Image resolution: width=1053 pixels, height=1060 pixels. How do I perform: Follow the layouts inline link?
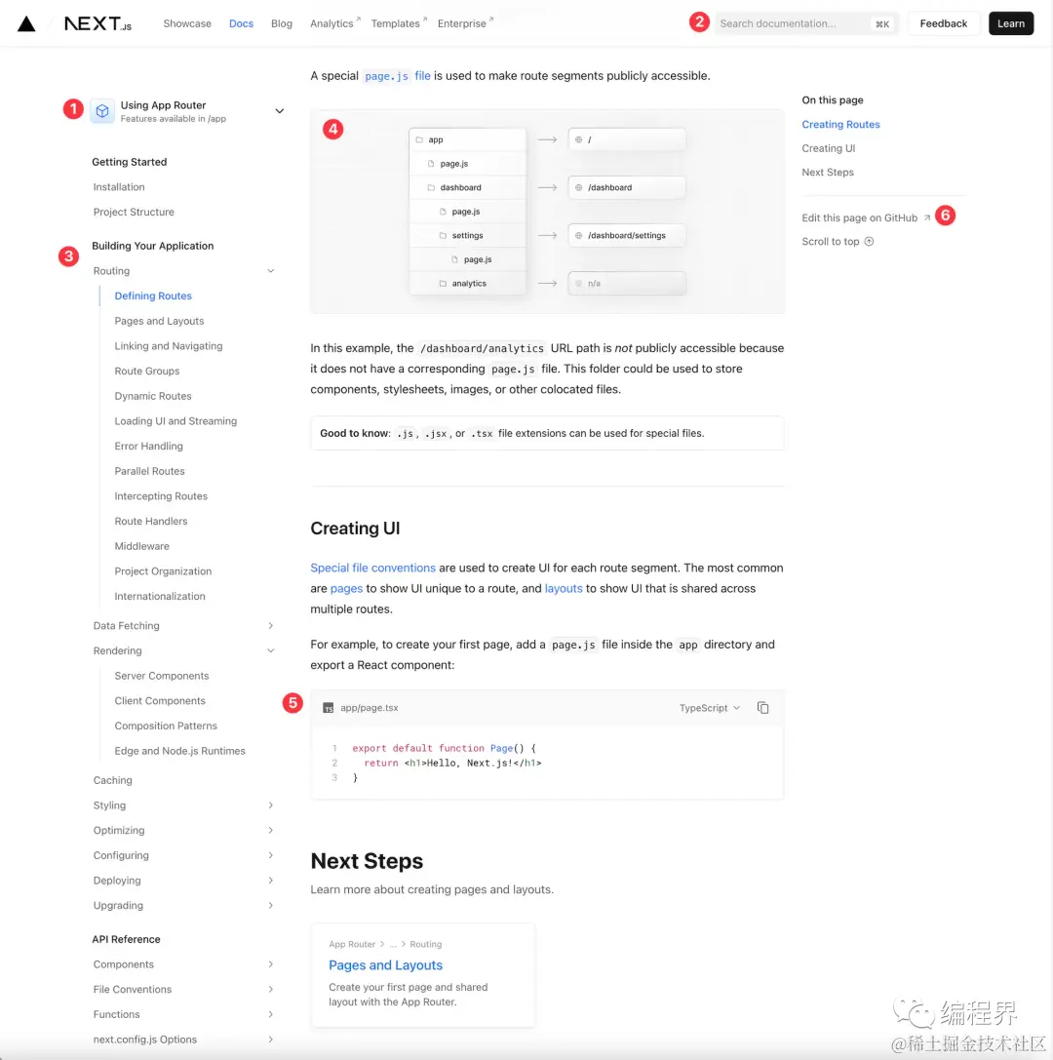pos(563,588)
